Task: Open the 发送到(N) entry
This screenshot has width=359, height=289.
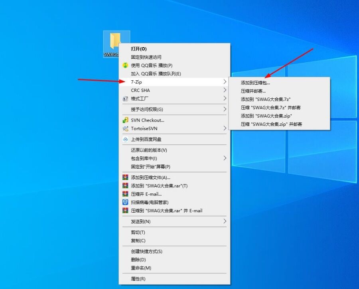Action: [x=174, y=221]
